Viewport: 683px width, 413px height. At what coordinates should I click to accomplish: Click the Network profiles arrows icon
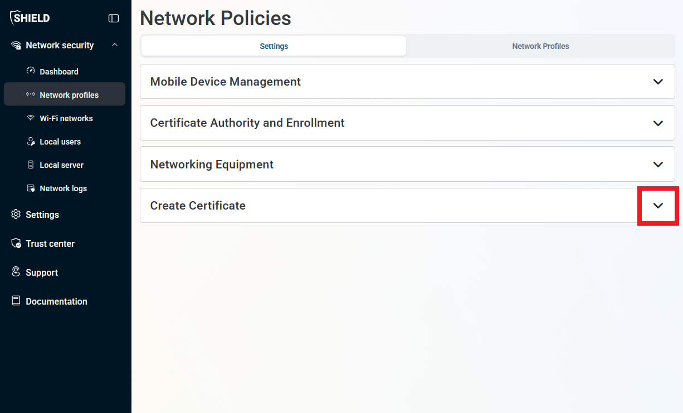pos(31,94)
